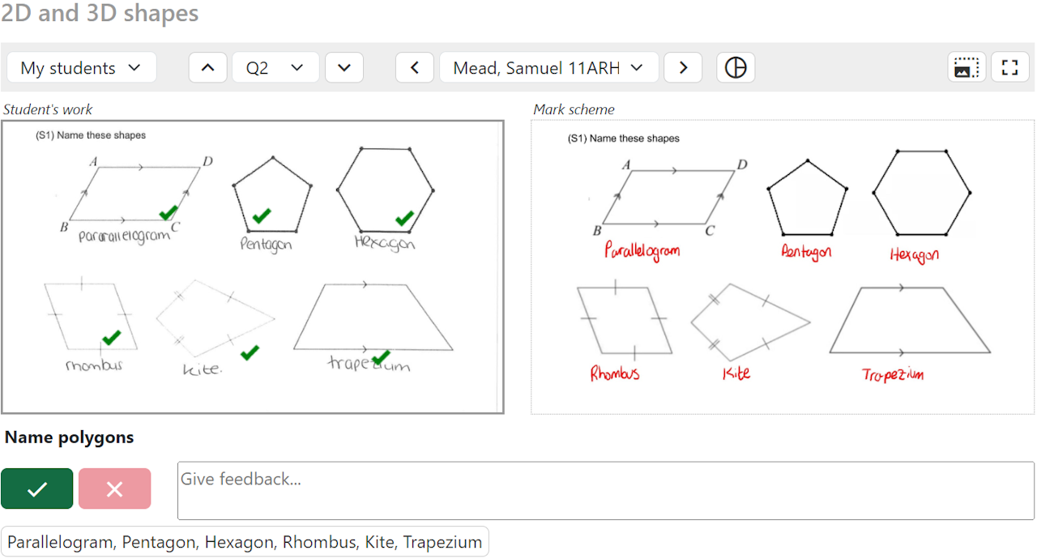Go to the previous student with left arrow
The width and height of the screenshot is (1037, 559).
(414, 67)
